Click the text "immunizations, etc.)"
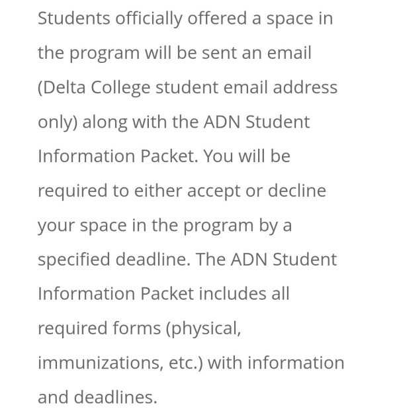This screenshot has height=417, width=397. pyautogui.click(x=120, y=363)
